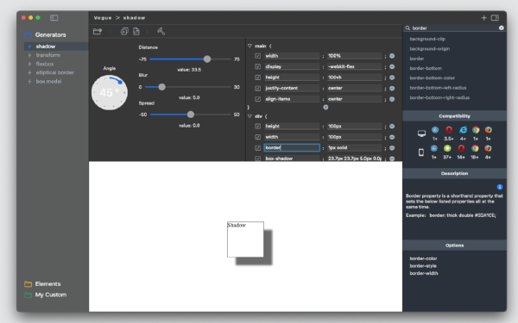Toggle the right inspector panel icon
This screenshot has width=518, height=323.
click(x=495, y=18)
